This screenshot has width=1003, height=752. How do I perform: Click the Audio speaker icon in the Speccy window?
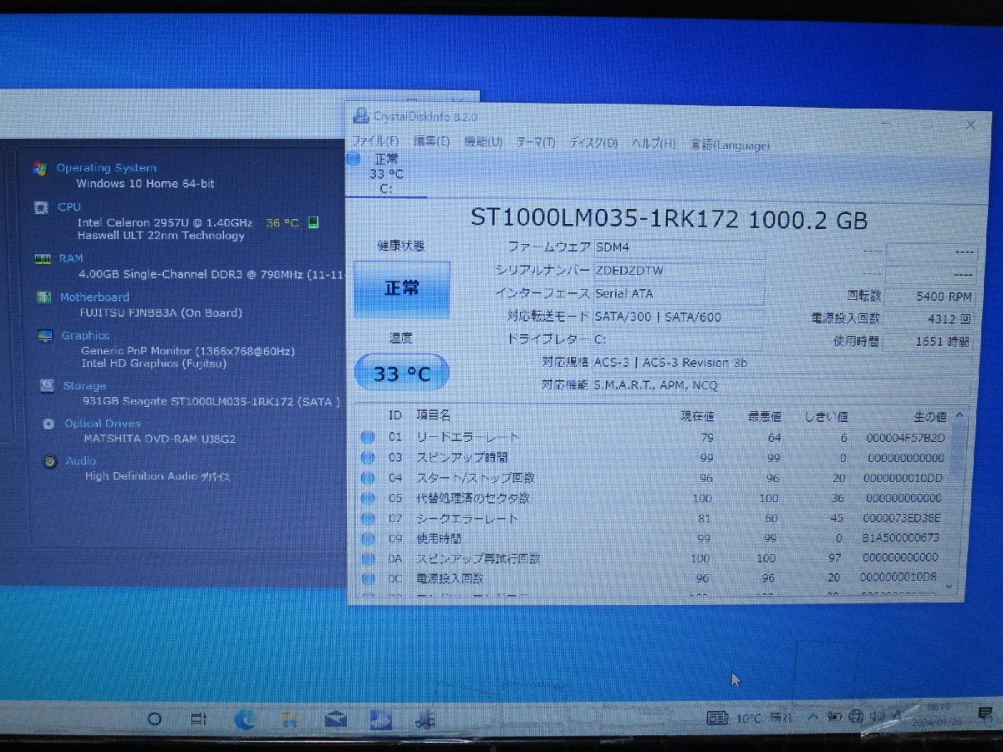(51, 461)
